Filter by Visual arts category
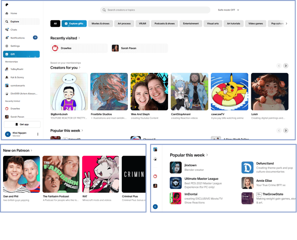297x240 pixels. tap(213, 24)
